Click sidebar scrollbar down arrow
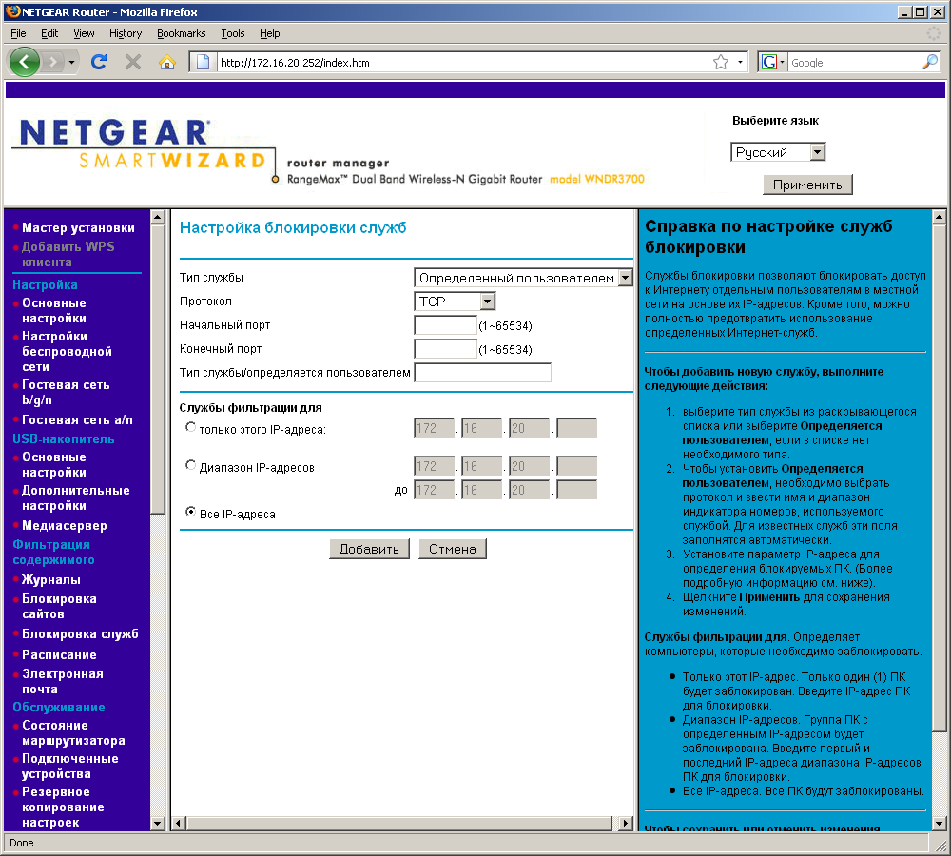Image resolution: width=951 pixels, height=856 pixels. (x=158, y=824)
